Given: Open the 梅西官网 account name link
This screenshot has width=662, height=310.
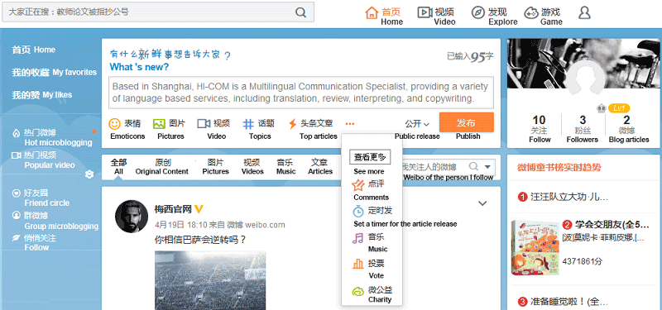Looking at the screenshot, I should click(173, 209).
